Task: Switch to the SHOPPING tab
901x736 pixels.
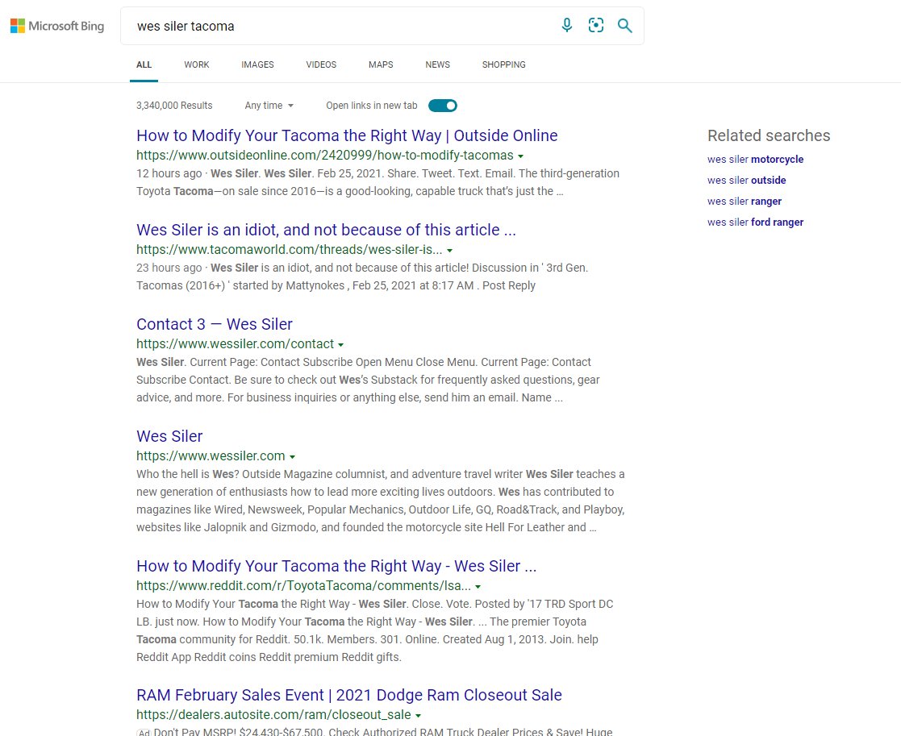Action: coord(504,64)
